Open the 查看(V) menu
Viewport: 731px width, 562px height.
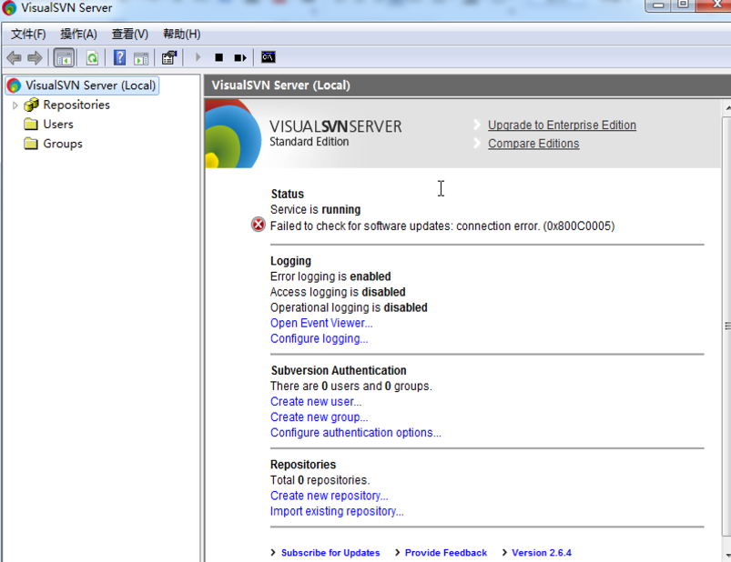pyautogui.click(x=130, y=34)
